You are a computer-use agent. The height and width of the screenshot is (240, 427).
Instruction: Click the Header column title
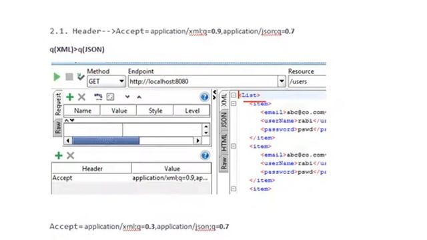[92, 169]
